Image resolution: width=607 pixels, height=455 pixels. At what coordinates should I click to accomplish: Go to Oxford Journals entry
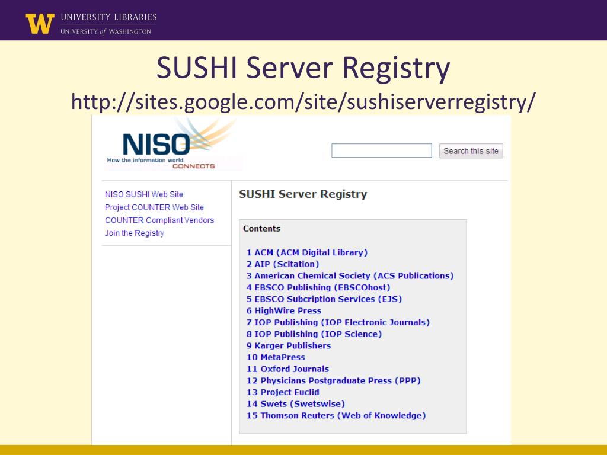(x=287, y=369)
